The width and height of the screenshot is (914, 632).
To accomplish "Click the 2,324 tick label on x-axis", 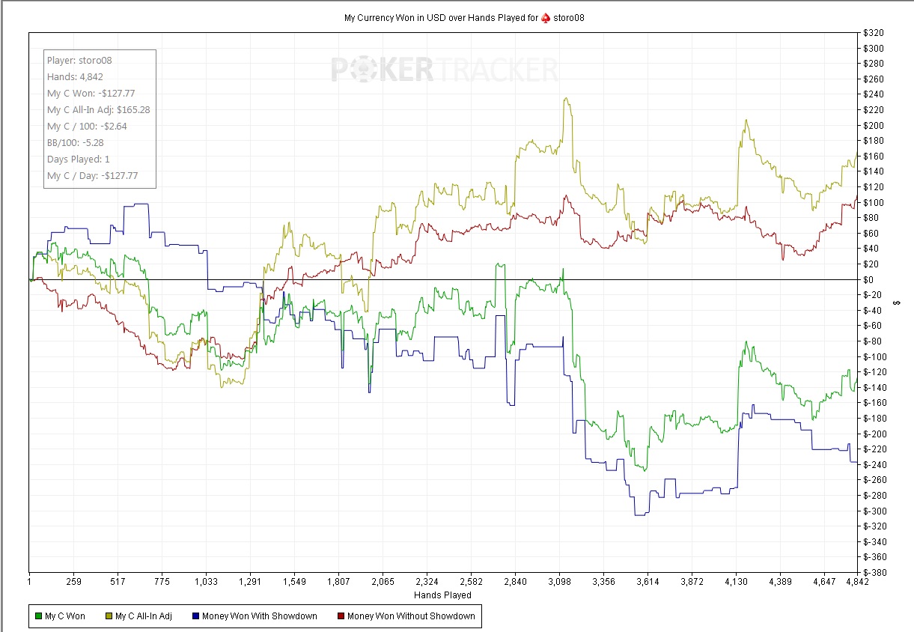I will 427,581.
